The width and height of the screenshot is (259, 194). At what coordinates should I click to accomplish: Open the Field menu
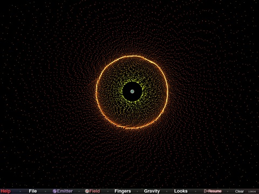click(92, 191)
